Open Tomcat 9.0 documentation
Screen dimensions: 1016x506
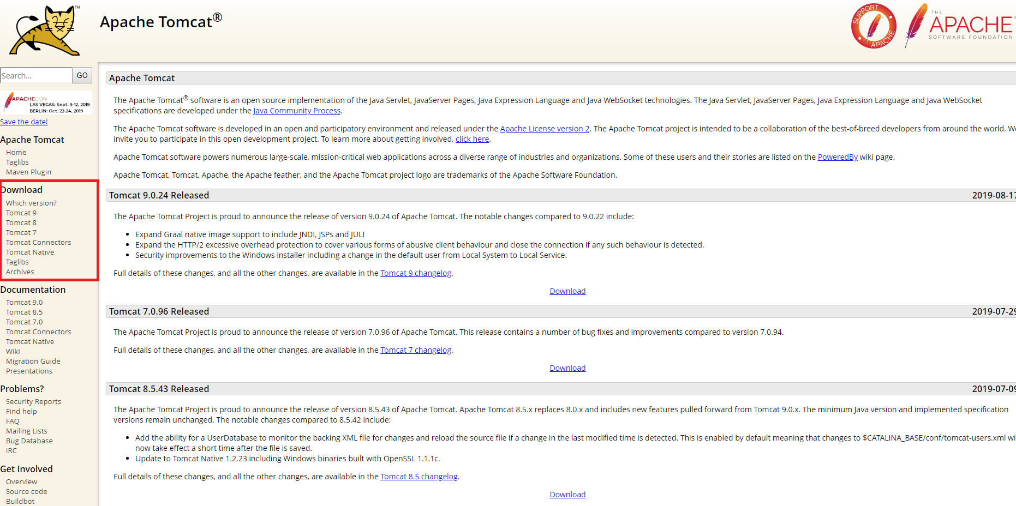coord(24,302)
